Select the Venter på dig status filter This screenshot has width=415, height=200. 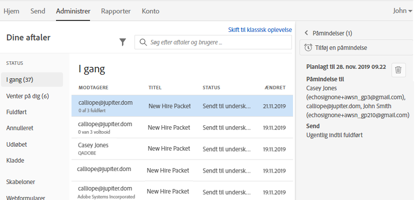pos(27,96)
